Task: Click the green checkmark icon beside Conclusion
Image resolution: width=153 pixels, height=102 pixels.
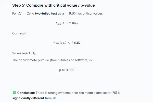Action: coord(14,92)
